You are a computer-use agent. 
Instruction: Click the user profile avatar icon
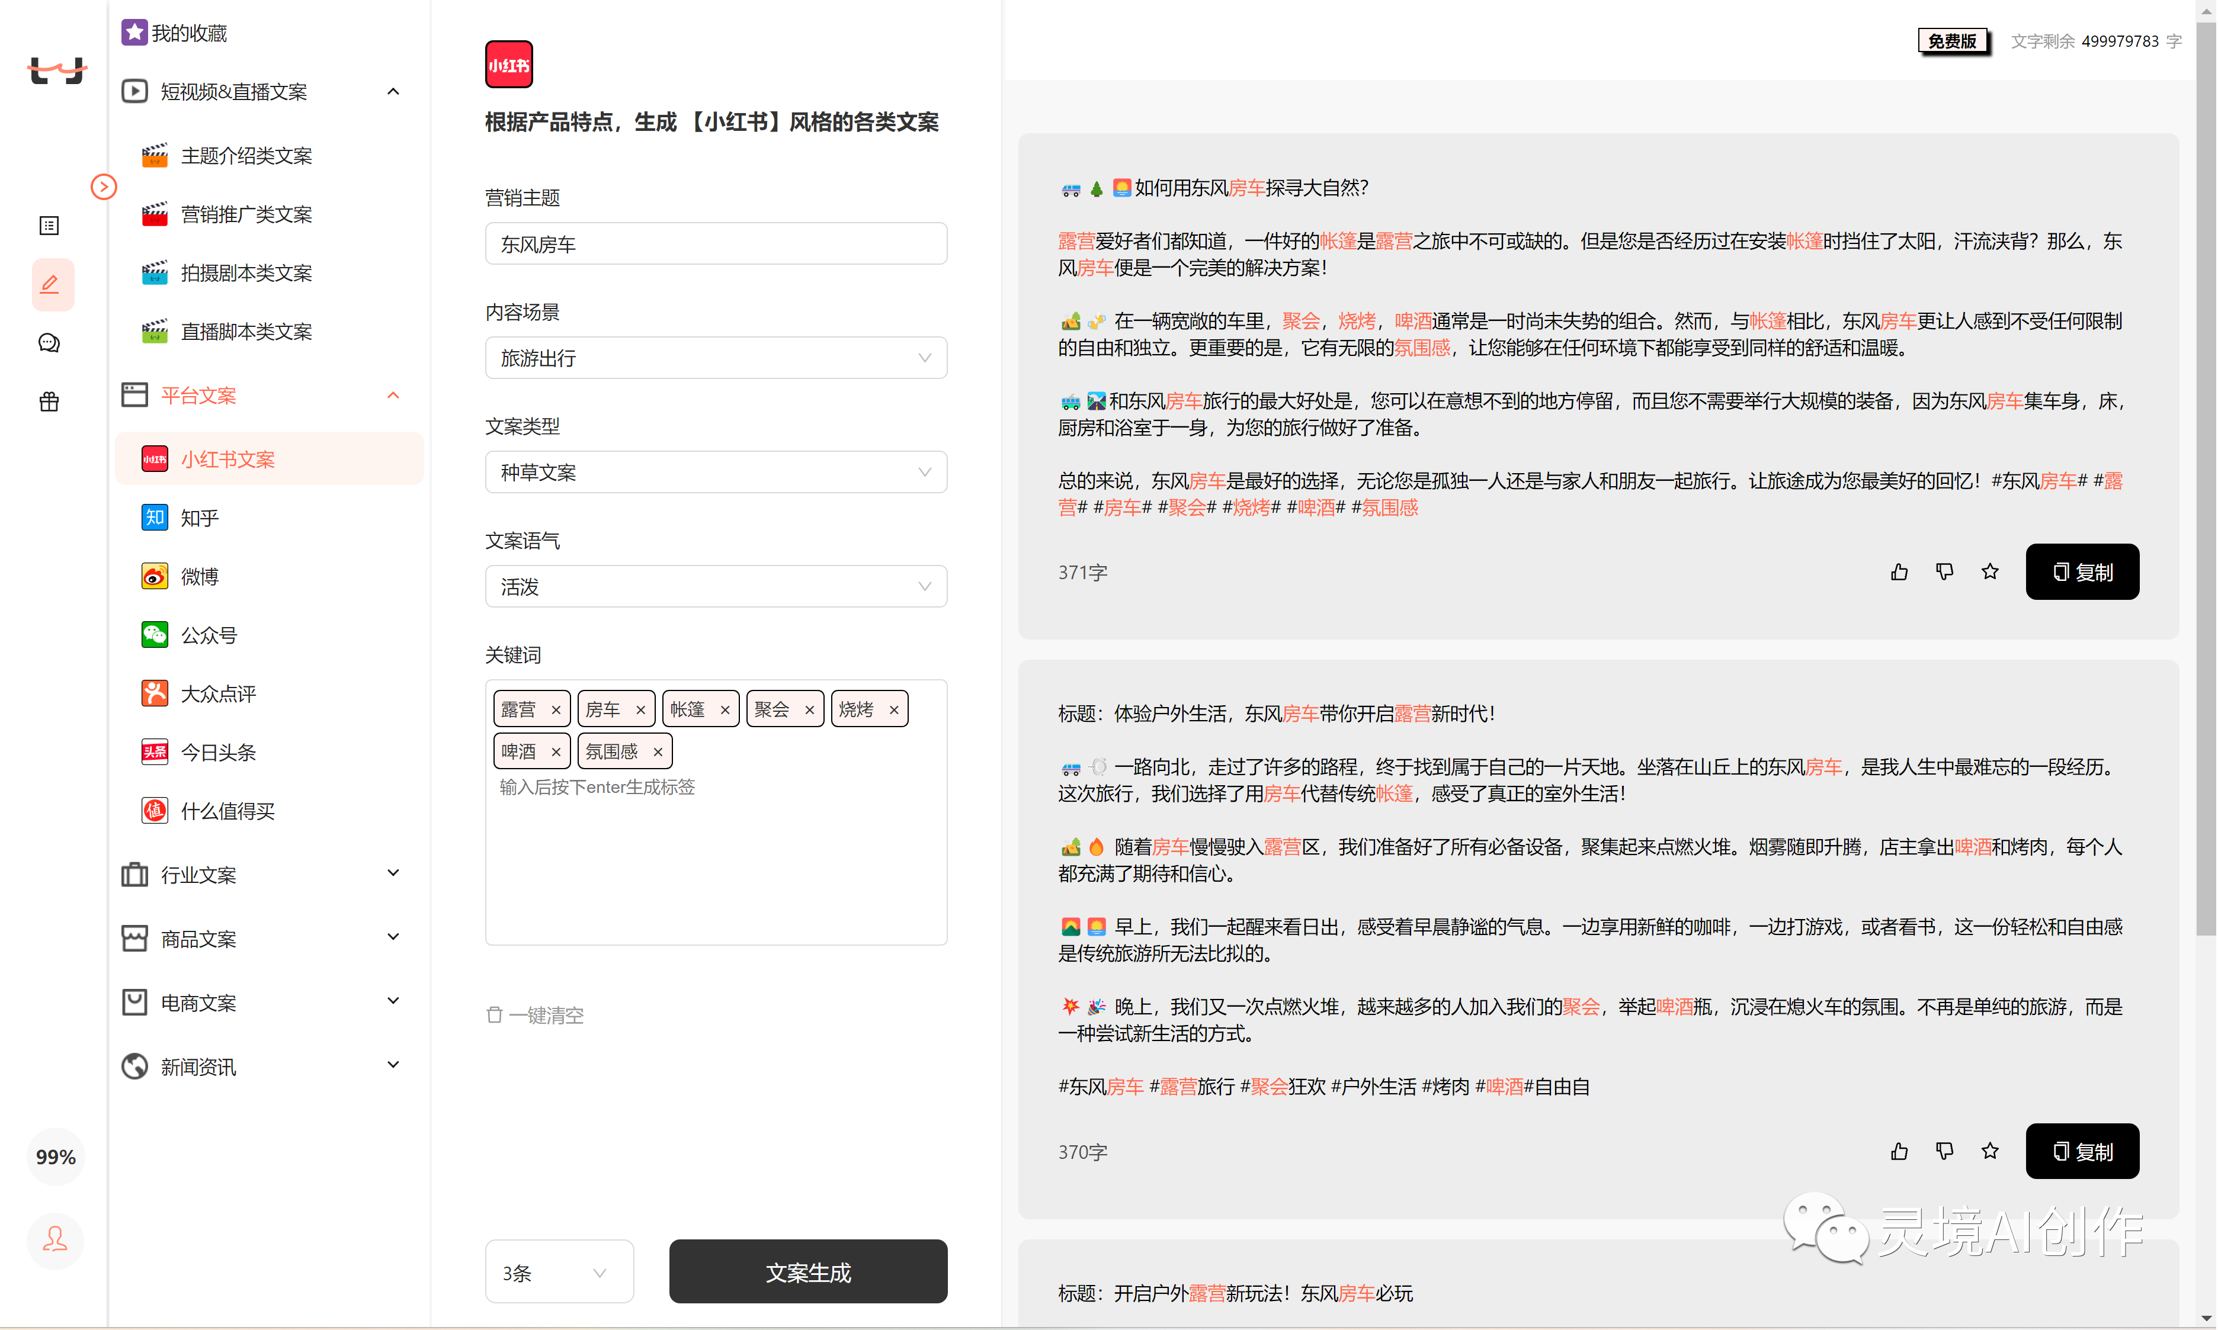(55, 1239)
